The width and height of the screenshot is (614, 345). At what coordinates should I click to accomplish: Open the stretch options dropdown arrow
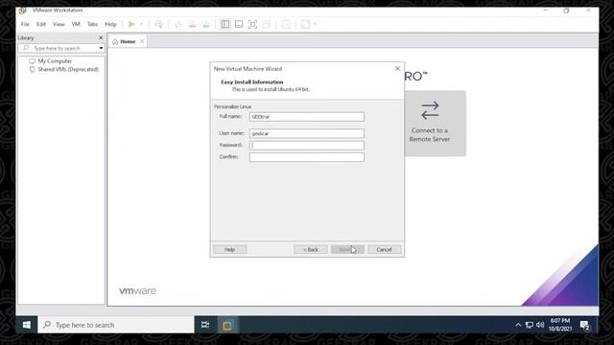[x=316, y=24]
